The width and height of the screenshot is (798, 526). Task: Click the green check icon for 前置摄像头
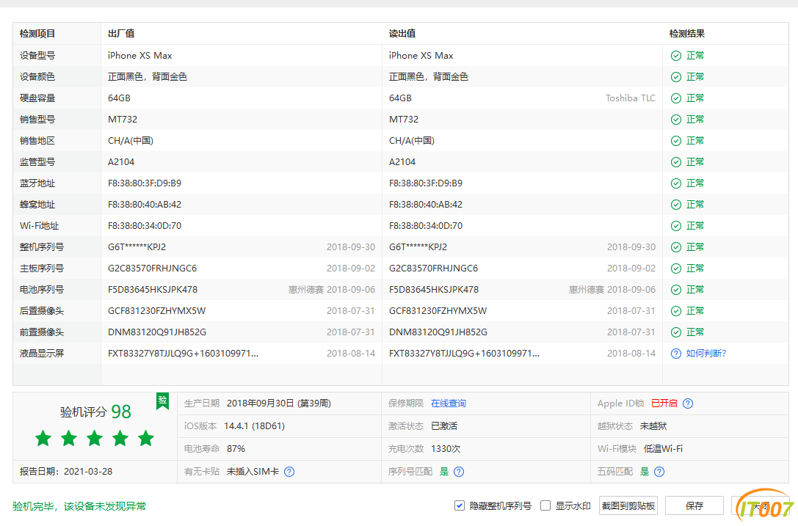point(676,332)
